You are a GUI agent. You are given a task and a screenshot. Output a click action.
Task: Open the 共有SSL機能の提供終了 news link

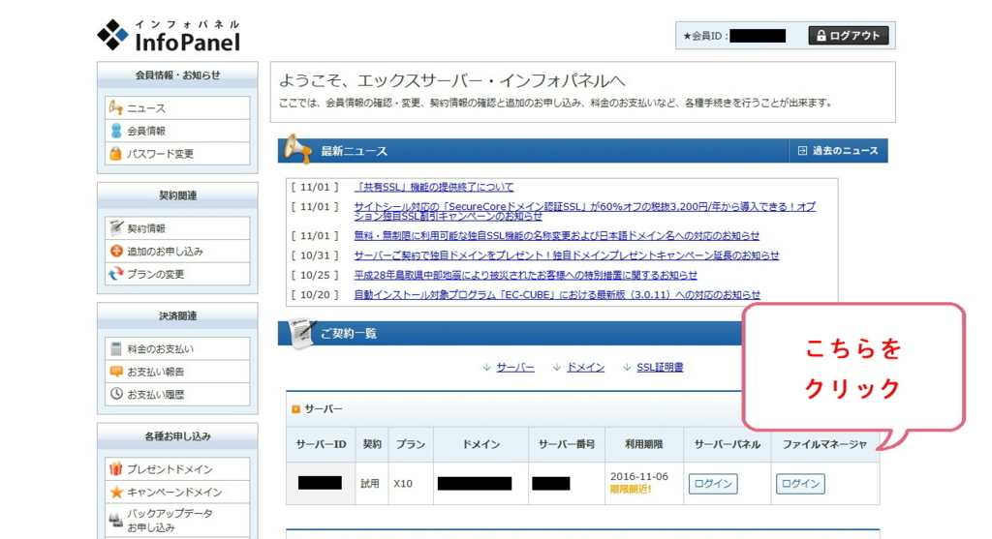click(434, 187)
